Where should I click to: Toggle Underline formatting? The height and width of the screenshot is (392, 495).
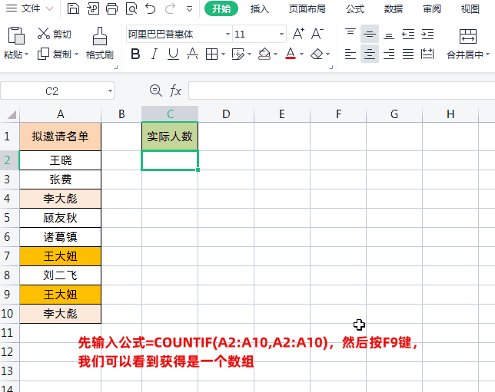pyautogui.click(x=173, y=54)
